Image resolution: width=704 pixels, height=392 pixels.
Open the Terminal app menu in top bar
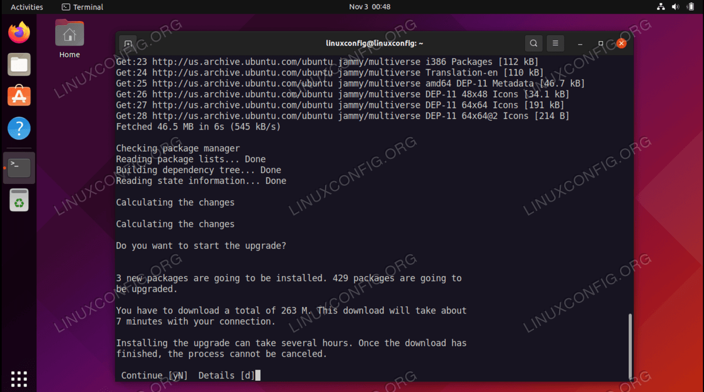[x=82, y=7]
